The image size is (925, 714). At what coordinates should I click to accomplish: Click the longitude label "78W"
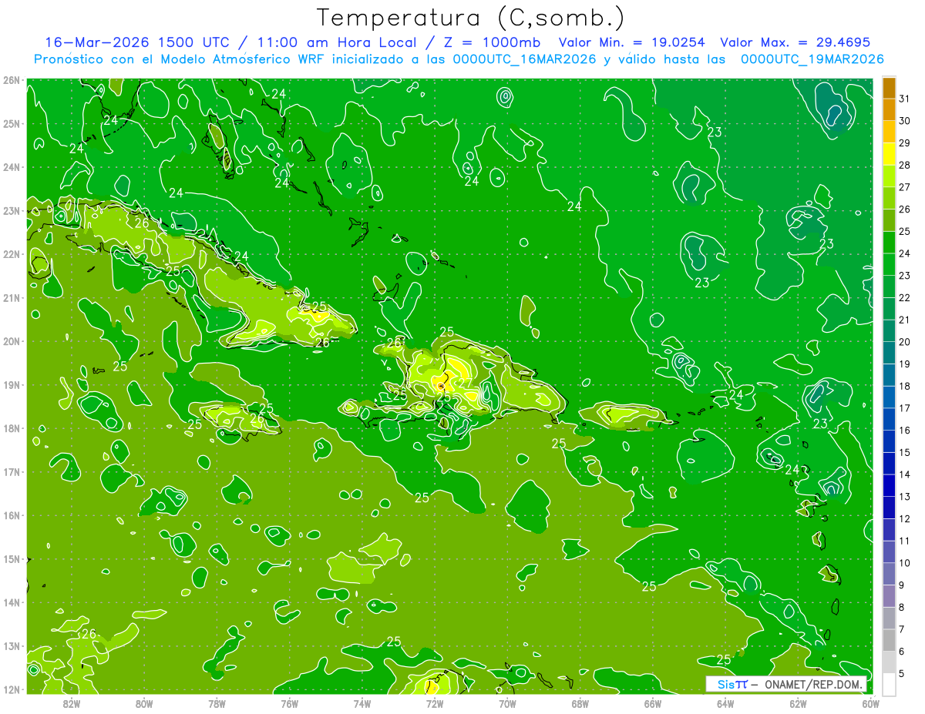tap(217, 703)
